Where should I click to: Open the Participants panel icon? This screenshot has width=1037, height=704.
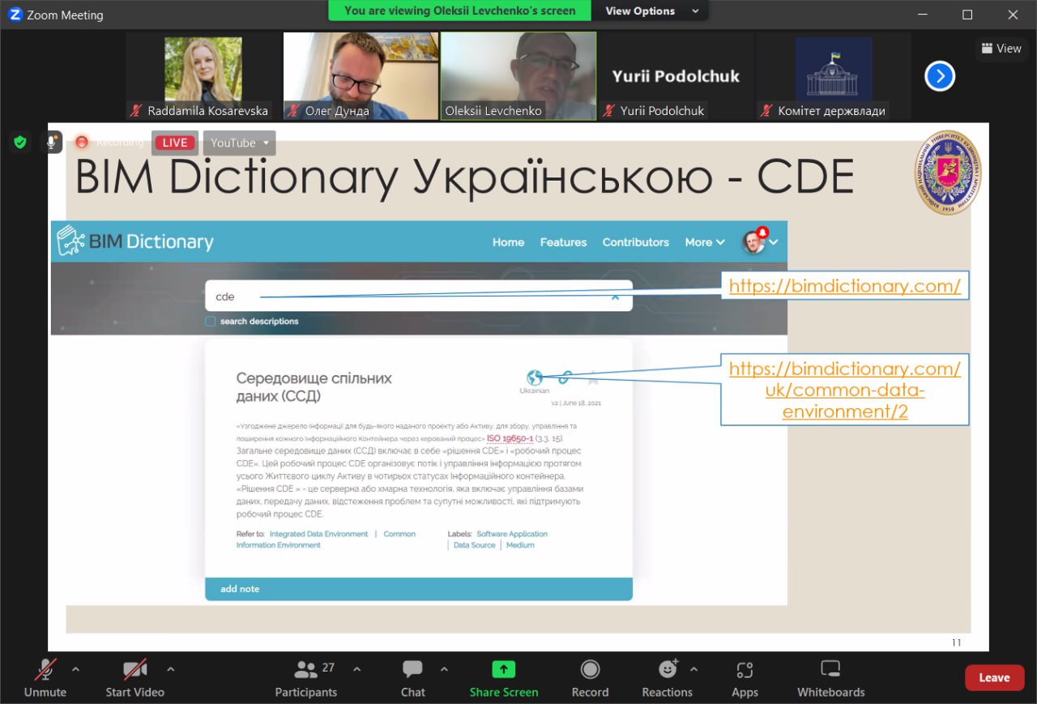305,669
